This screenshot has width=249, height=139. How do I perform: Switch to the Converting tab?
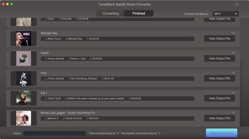pos(110,13)
